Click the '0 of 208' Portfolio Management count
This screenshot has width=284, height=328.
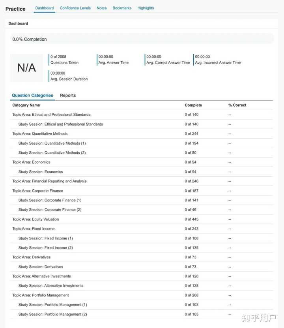pos(191,295)
